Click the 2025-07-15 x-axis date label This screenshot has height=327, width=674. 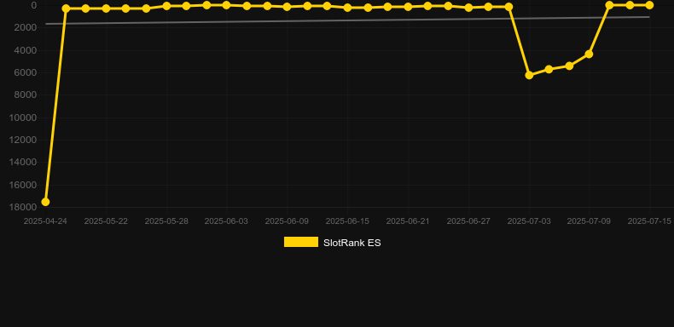pos(649,221)
